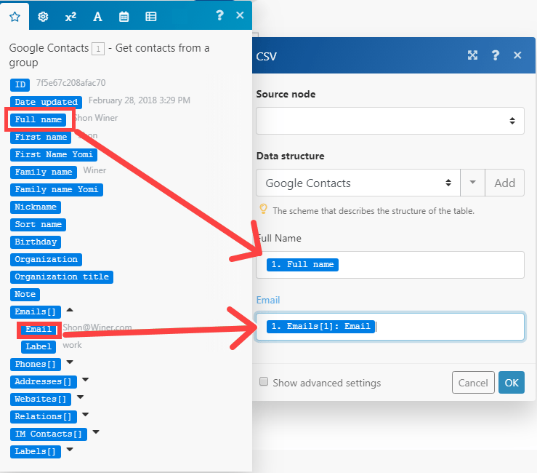
Task: Select the First Name Yomi pill
Action: [x=54, y=155]
